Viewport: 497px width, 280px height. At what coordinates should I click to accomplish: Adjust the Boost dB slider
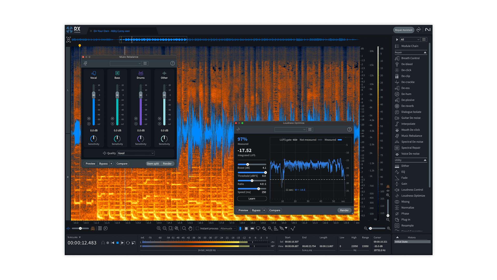click(x=248, y=164)
